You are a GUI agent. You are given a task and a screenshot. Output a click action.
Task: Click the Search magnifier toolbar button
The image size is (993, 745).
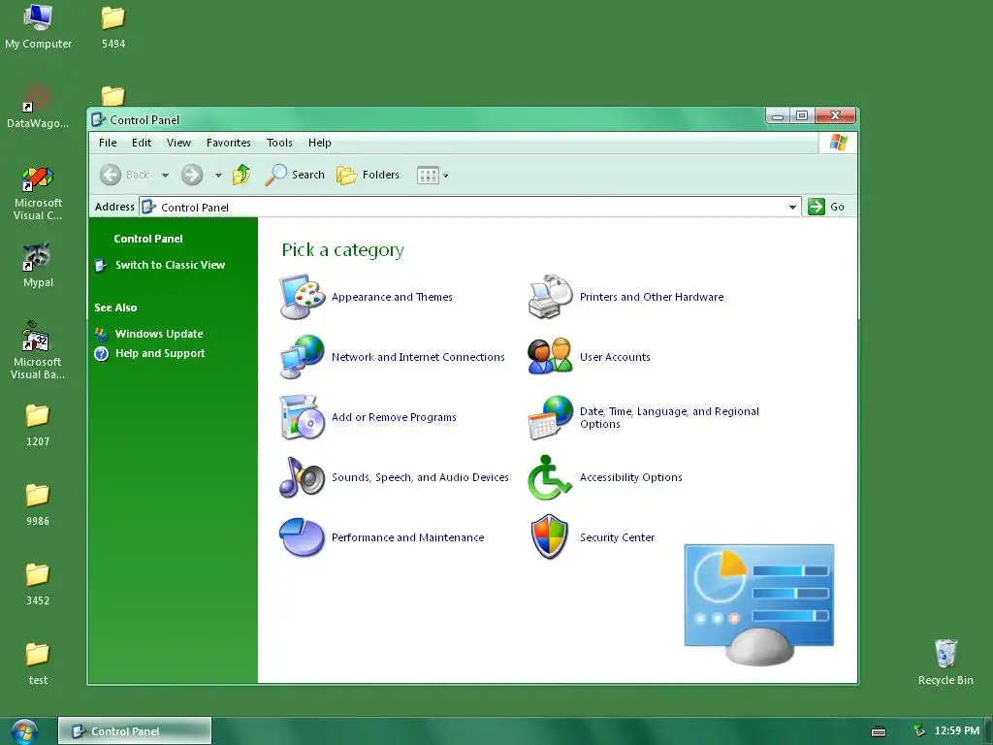295,175
